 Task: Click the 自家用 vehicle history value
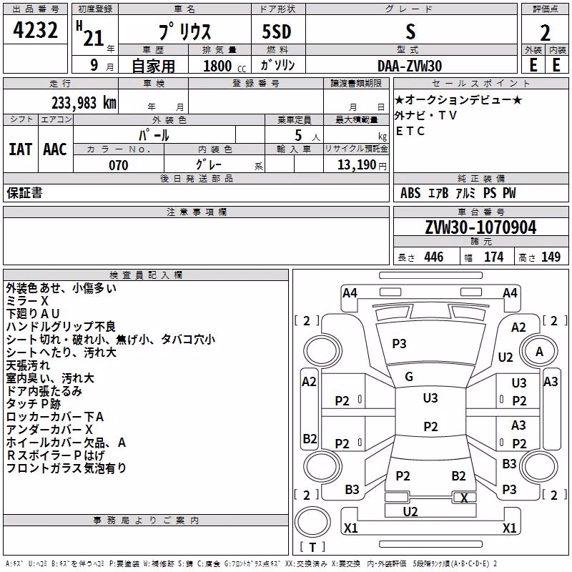tap(153, 66)
